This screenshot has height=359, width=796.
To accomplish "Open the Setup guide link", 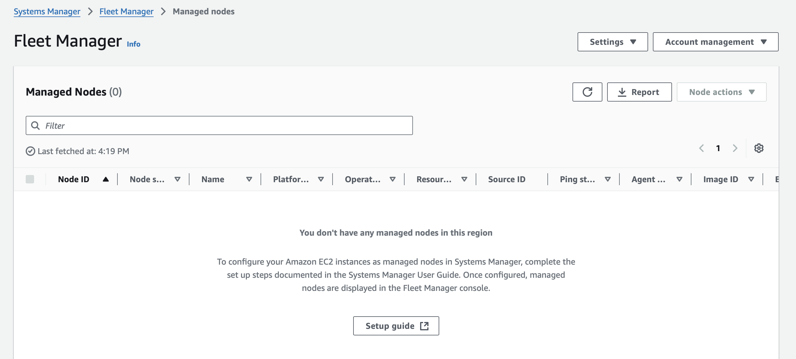I will point(396,326).
